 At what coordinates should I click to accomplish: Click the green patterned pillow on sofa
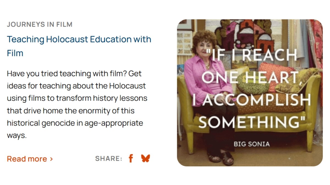pos(249,85)
